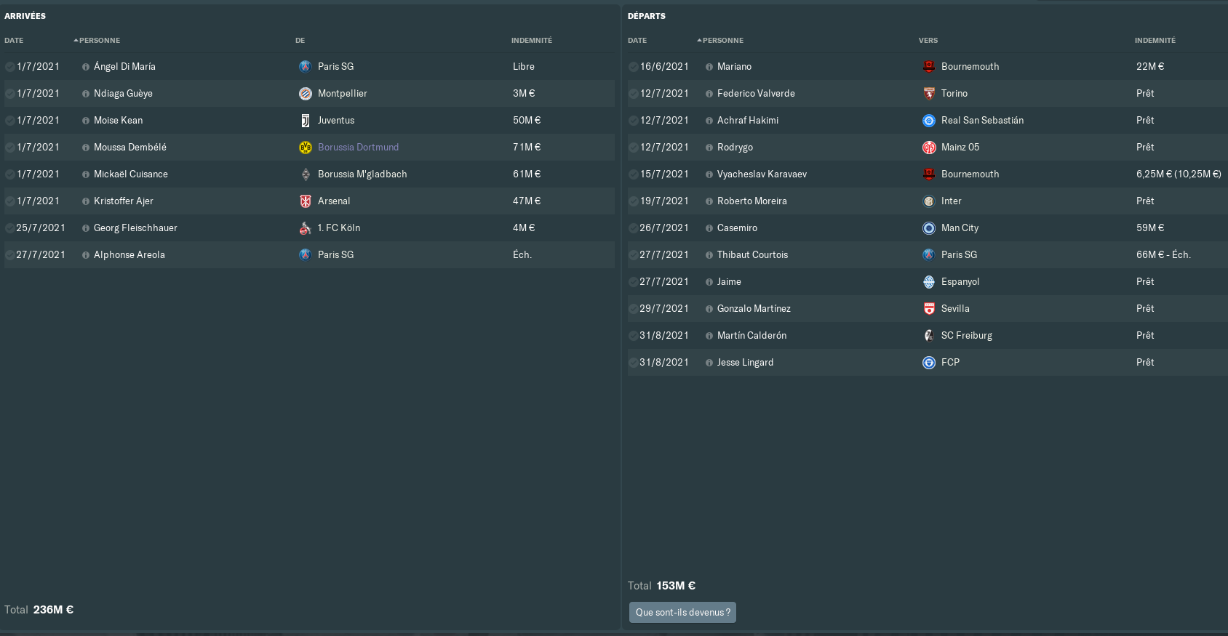1228x636 pixels.
Task: Click the Paris SG club logo beside Ángel Di María
Action: click(x=306, y=67)
